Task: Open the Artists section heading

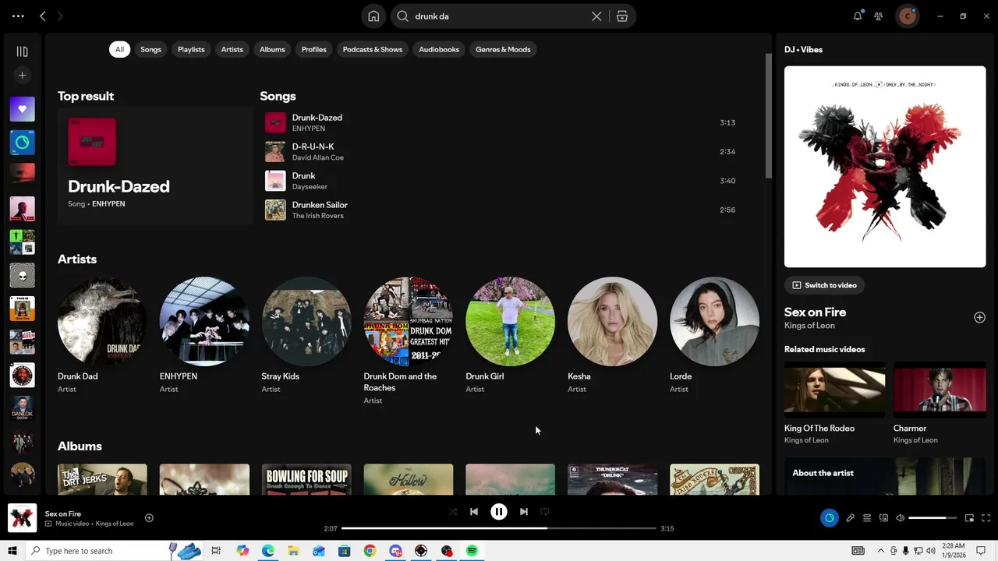Action: pyautogui.click(x=77, y=259)
